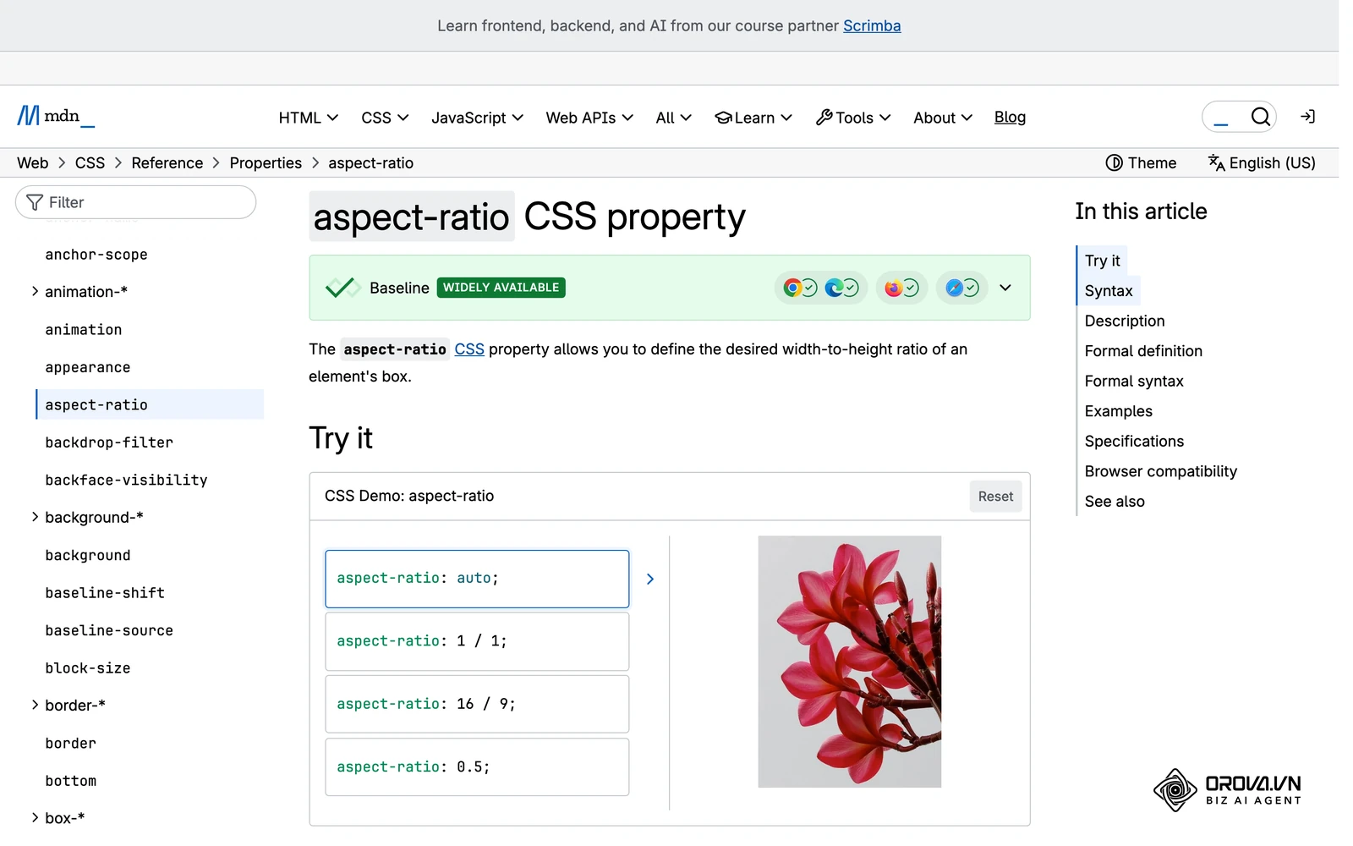Click the sidebar filter funnel icon
Viewport: 1353px width, 846px height.
(x=35, y=202)
